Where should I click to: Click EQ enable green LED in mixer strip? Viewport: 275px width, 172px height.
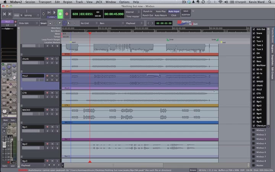click(3, 64)
